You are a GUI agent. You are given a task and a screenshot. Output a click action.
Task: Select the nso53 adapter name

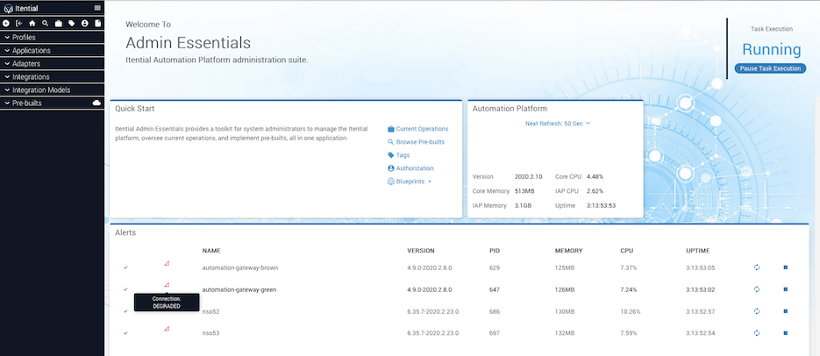210,333
